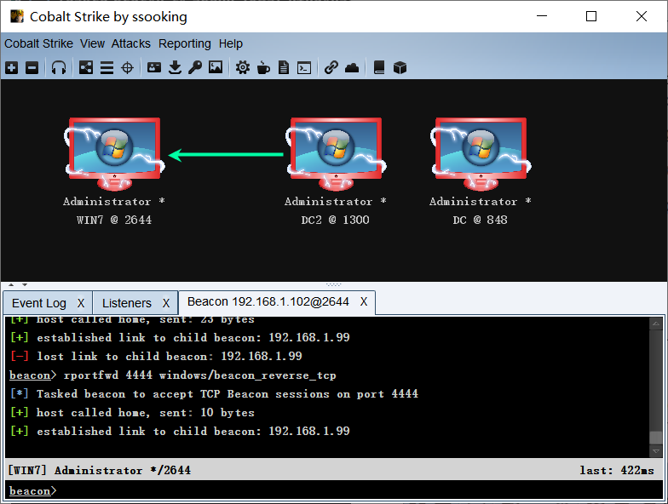Click console scrollbar down arrow

tap(656, 450)
